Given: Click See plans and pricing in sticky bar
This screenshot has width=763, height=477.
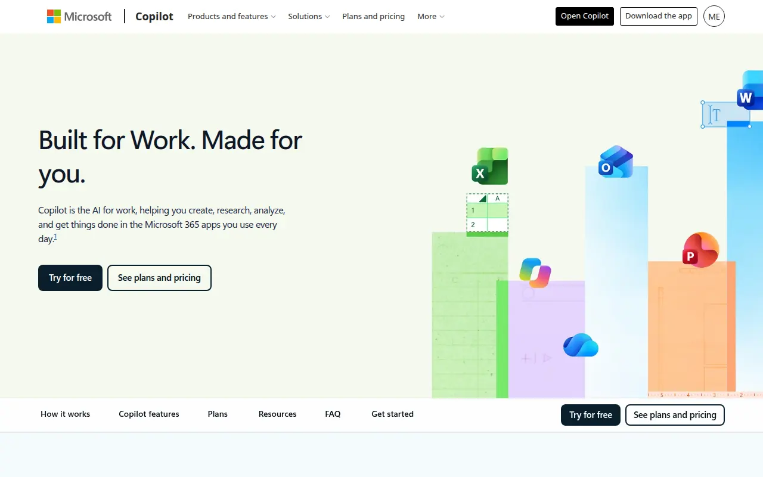Looking at the screenshot, I should (675, 415).
